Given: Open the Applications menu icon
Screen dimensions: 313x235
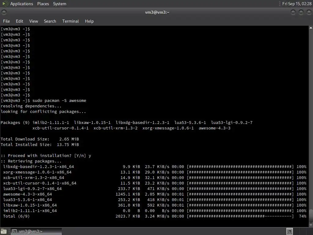Looking at the screenshot, I should pyautogui.click(x=5, y=4).
